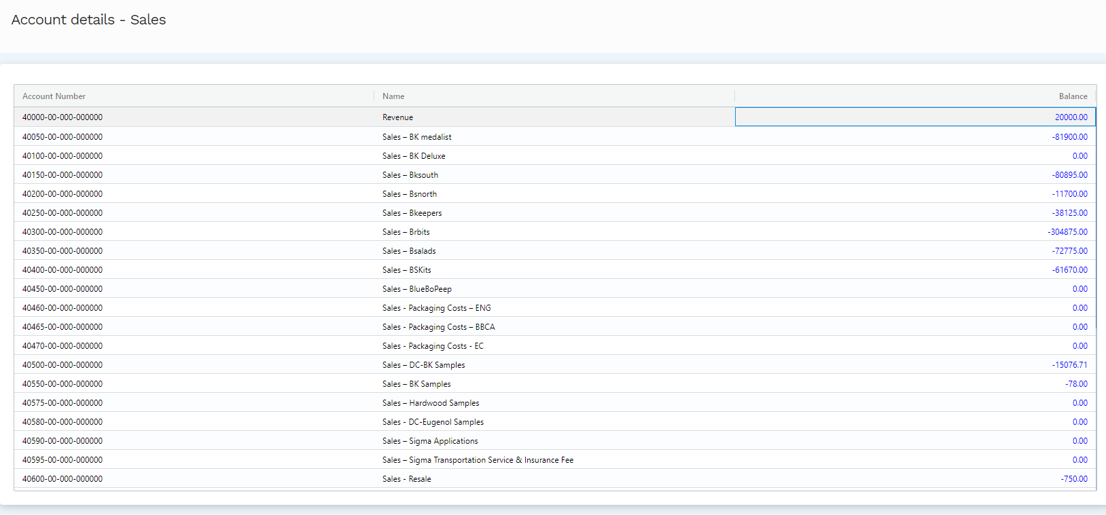Open the -304875.00 Brbits balance
The width and height of the screenshot is (1106, 515).
pyautogui.click(x=1067, y=232)
